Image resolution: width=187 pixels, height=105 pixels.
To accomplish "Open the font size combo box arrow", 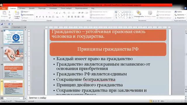I will (x=54, y=13).
